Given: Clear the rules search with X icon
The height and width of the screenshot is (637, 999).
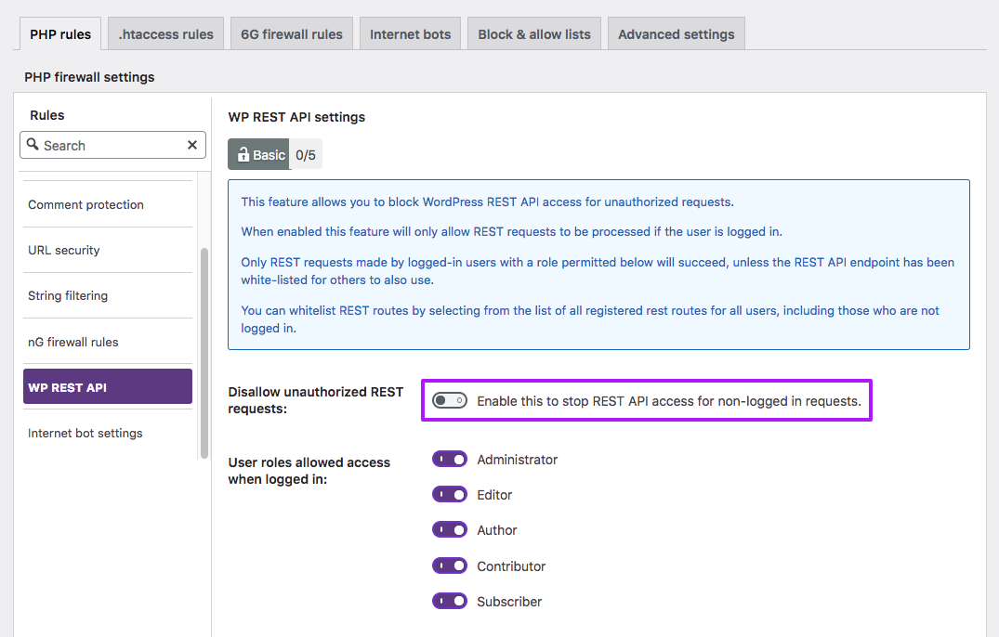Looking at the screenshot, I should click(192, 145).
